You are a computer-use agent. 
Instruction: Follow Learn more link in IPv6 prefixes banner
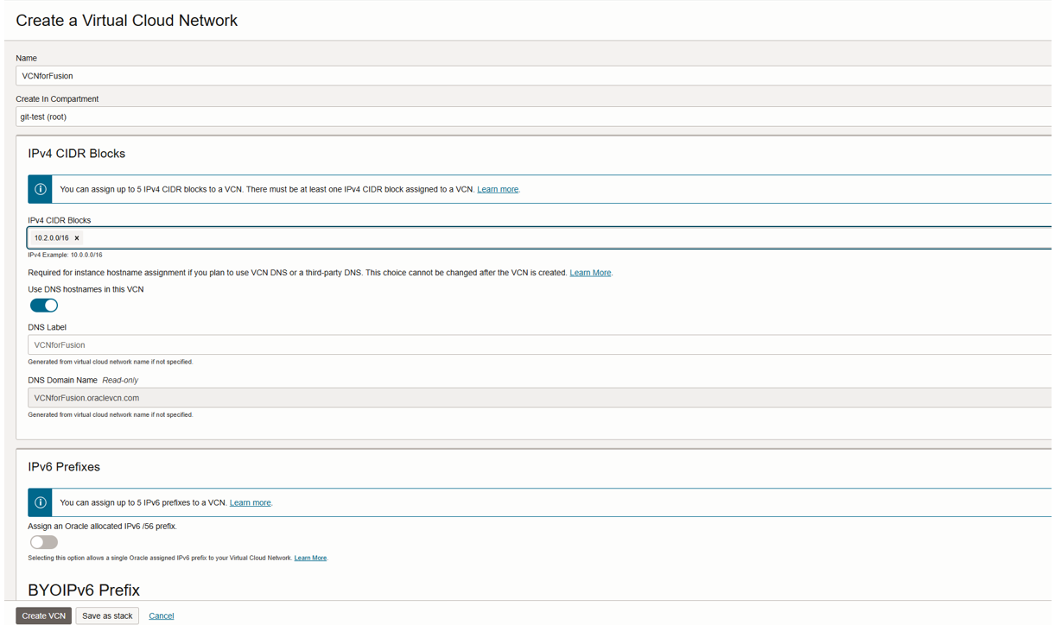coord(250,502)
